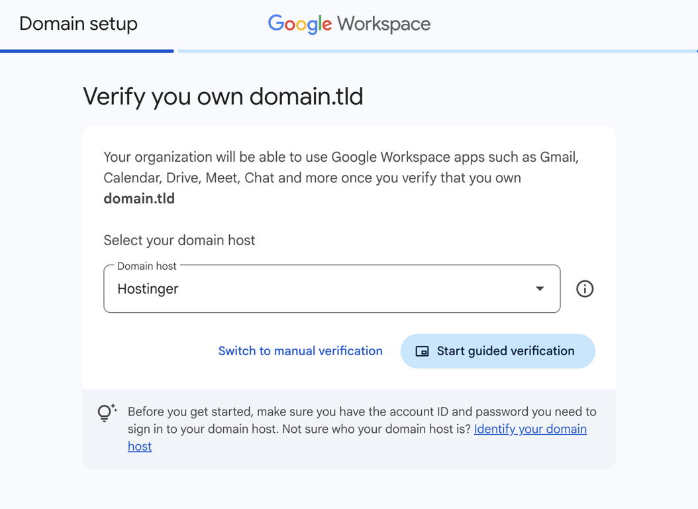698x509 pixels.
Task: Click the Verify you own domain.tld title
Action: [x=223, y=97]
